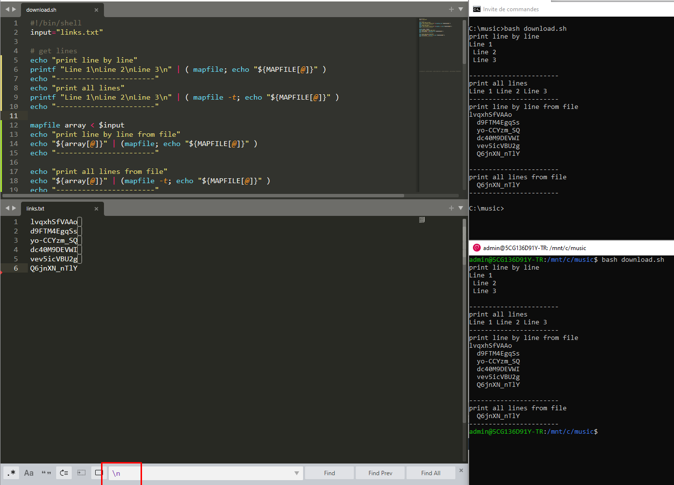This screenshot has height=485, width=674.
Task: Click the Command Prompt icon in its title bar
Action: (x=477, y=9)
